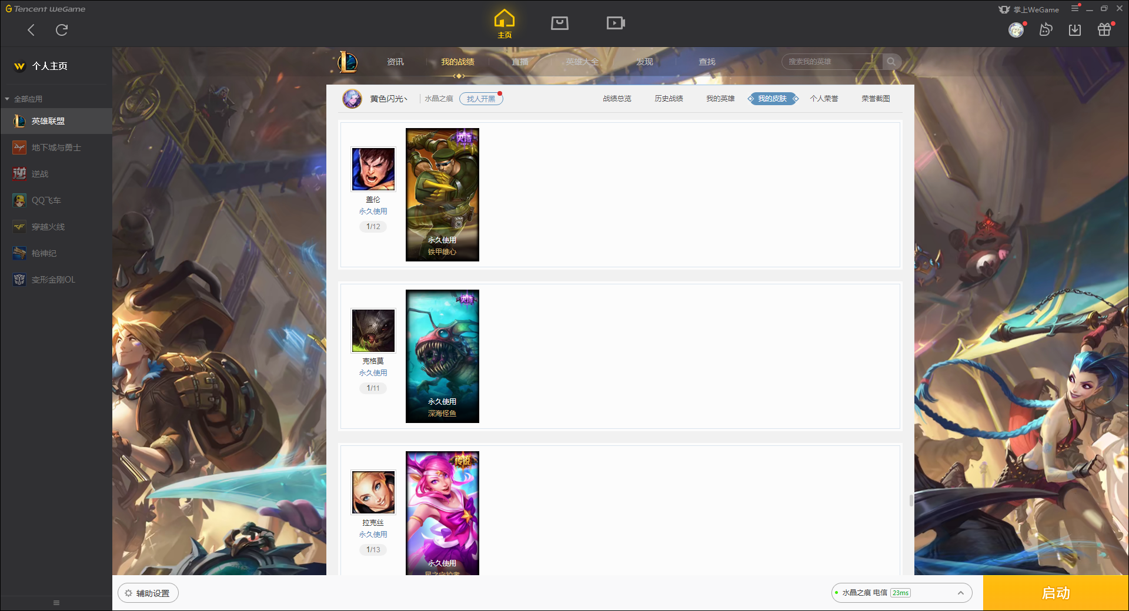Switch to the 英雄大全 tab
Screen dimensions: 1129x611
(582, 62)
